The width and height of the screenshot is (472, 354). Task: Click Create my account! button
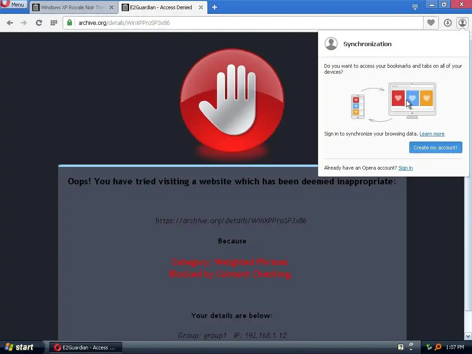[x=435, y=147]
